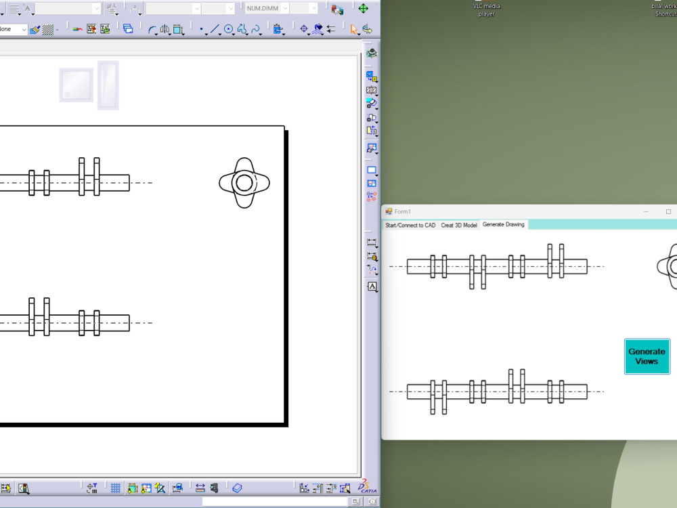
Task: Open the hatch pattern dropdown arrow
Action: click(x=57, y=30)
